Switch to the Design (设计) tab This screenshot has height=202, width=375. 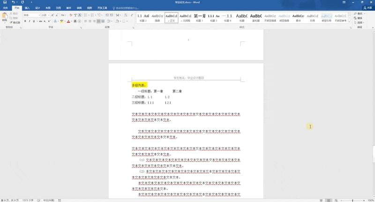pos(37,8)
